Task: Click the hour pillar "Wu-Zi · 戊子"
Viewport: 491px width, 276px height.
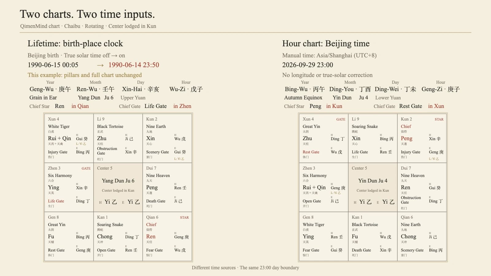Action: [186, 89]
